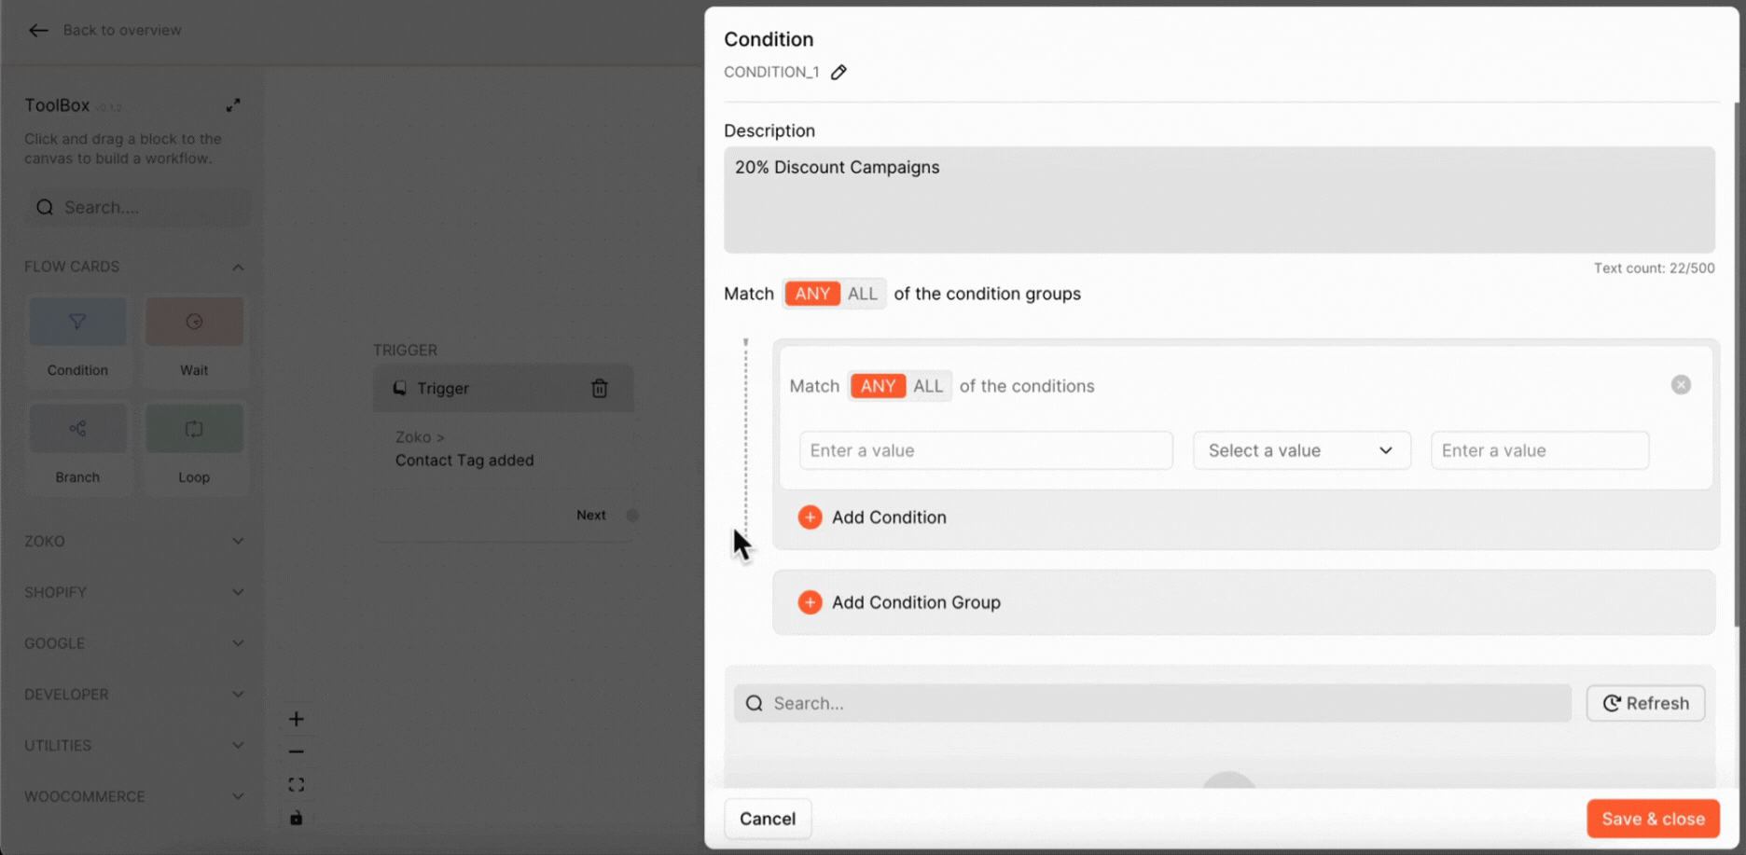The width and height of the screenshot is (1746, 855).
Task: Click the Save & close button
Action: pyautogui.click(x=1653, y=819)
